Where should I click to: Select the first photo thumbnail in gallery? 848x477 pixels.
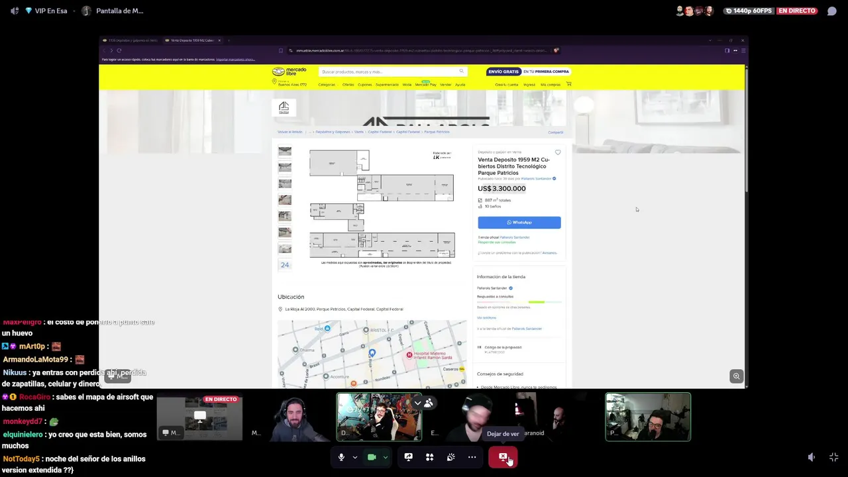[x=285, y=151]
